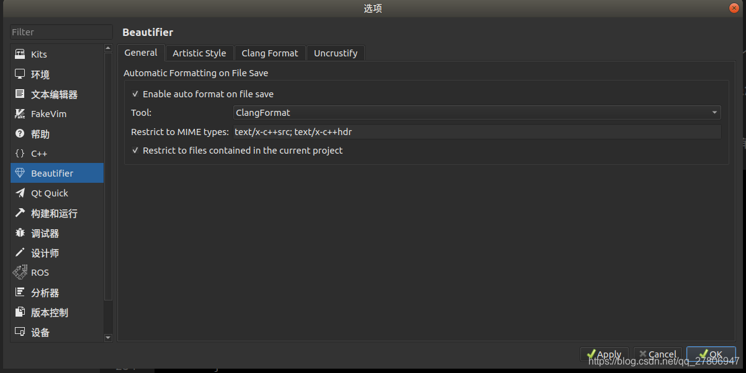Image resolution: width=746 pixels, height=373 pixels.
Task: Open the FakeVim settings via its icon
Action: [19, 113]
